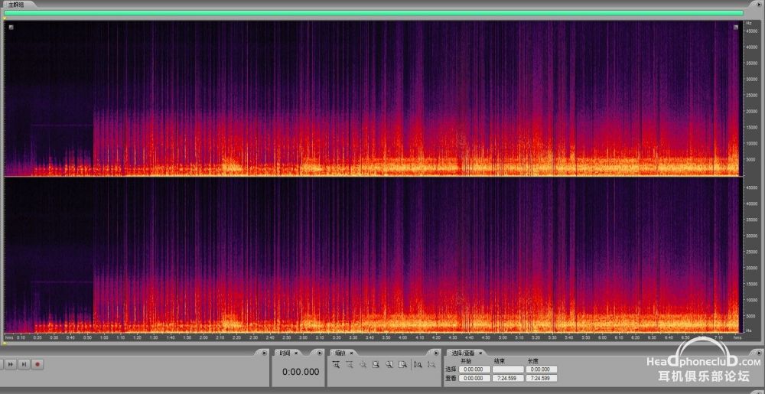Screen dimensions: 765x394
Task: Start recording with the red record button
Action: point(37,364)
